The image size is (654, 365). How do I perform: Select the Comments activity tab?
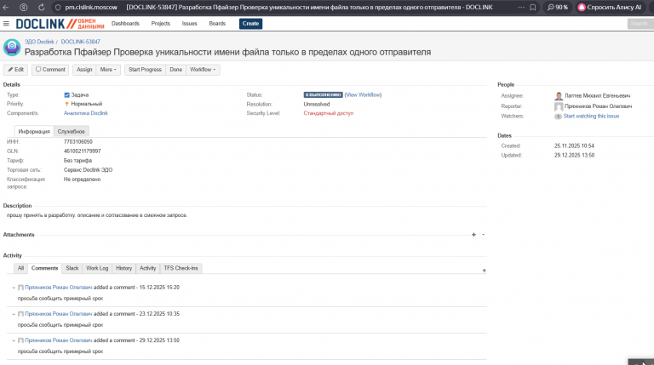point(44,268)
